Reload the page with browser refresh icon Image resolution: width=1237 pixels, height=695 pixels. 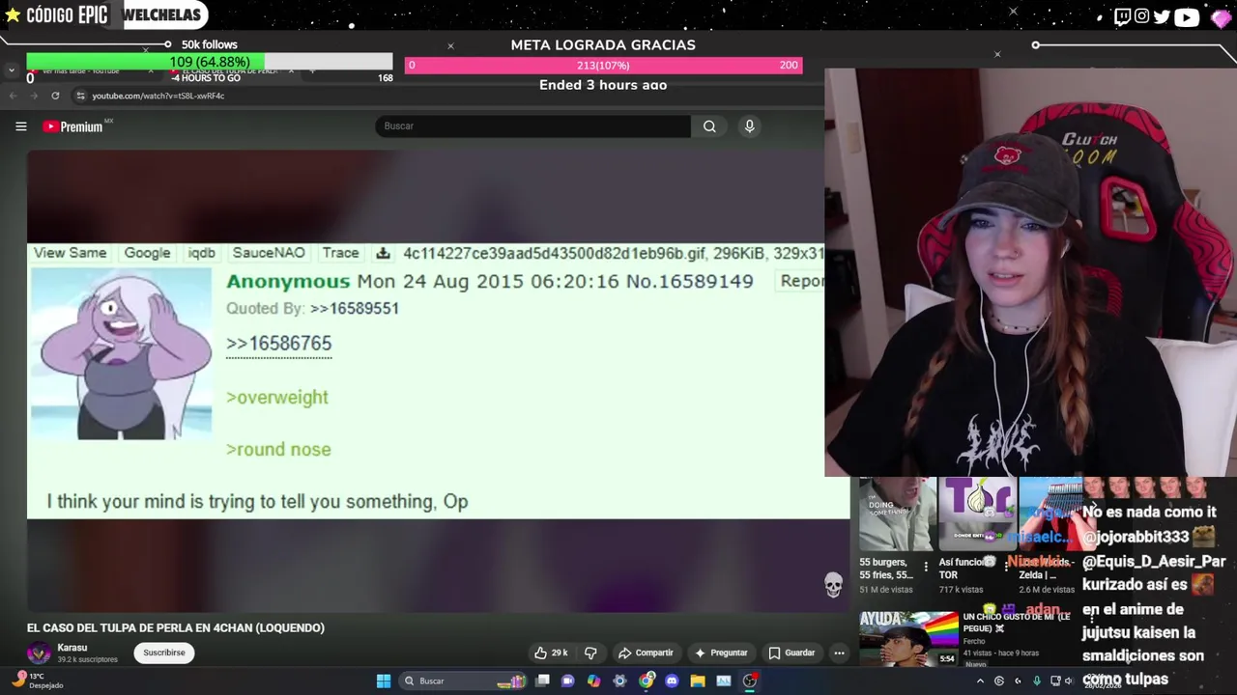point(55,96)
